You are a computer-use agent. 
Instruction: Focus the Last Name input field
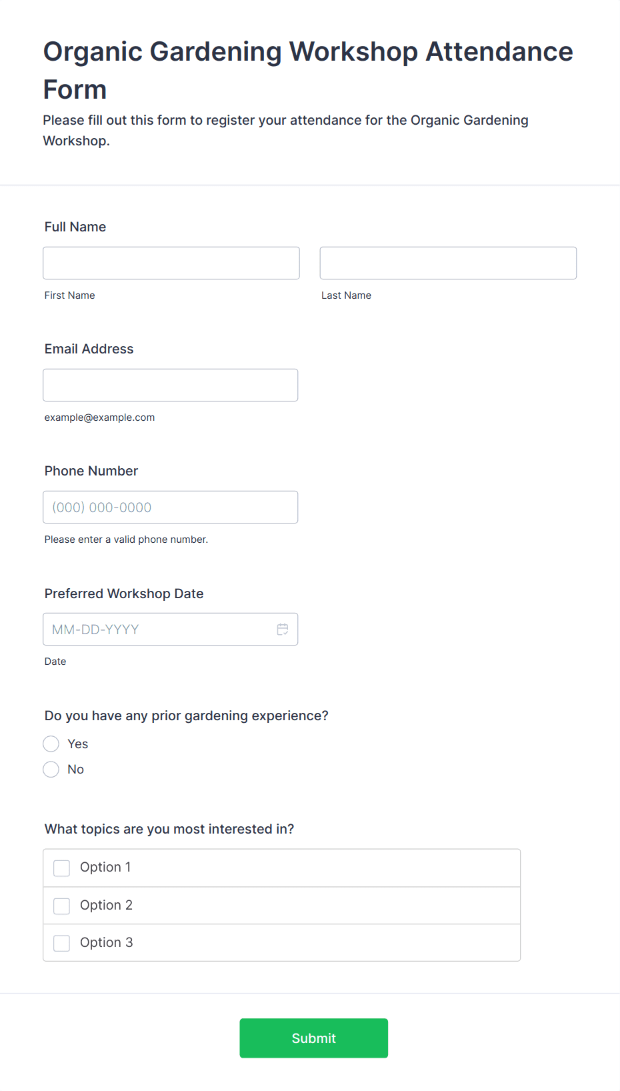pos(448,263)
